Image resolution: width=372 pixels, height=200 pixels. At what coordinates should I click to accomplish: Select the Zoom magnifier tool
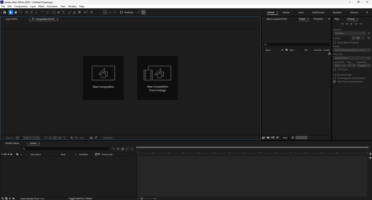(x=21, y=12)
